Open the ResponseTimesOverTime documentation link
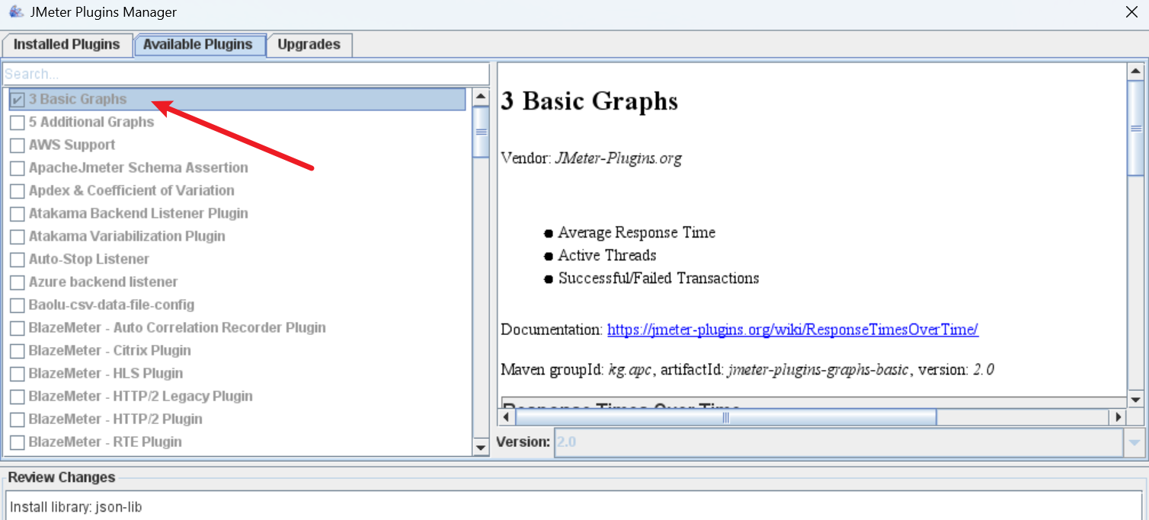Viewport: 1149px width, 520px height. click(792, 330)
